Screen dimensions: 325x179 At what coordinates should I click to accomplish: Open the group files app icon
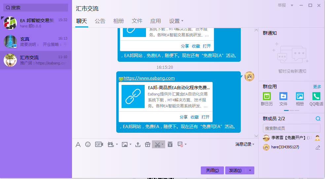(283, 96)
